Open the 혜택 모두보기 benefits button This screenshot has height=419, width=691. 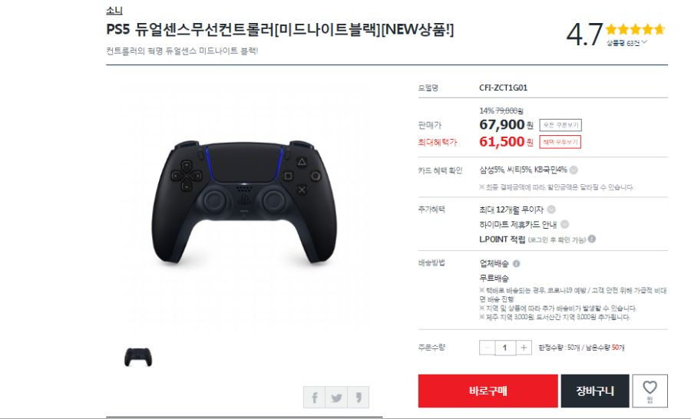[560, 142]
